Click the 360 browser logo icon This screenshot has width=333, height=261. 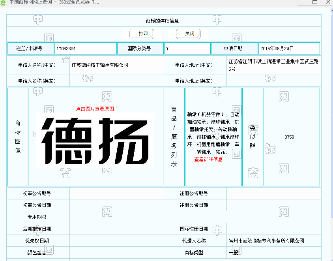(x=3, y=2)
